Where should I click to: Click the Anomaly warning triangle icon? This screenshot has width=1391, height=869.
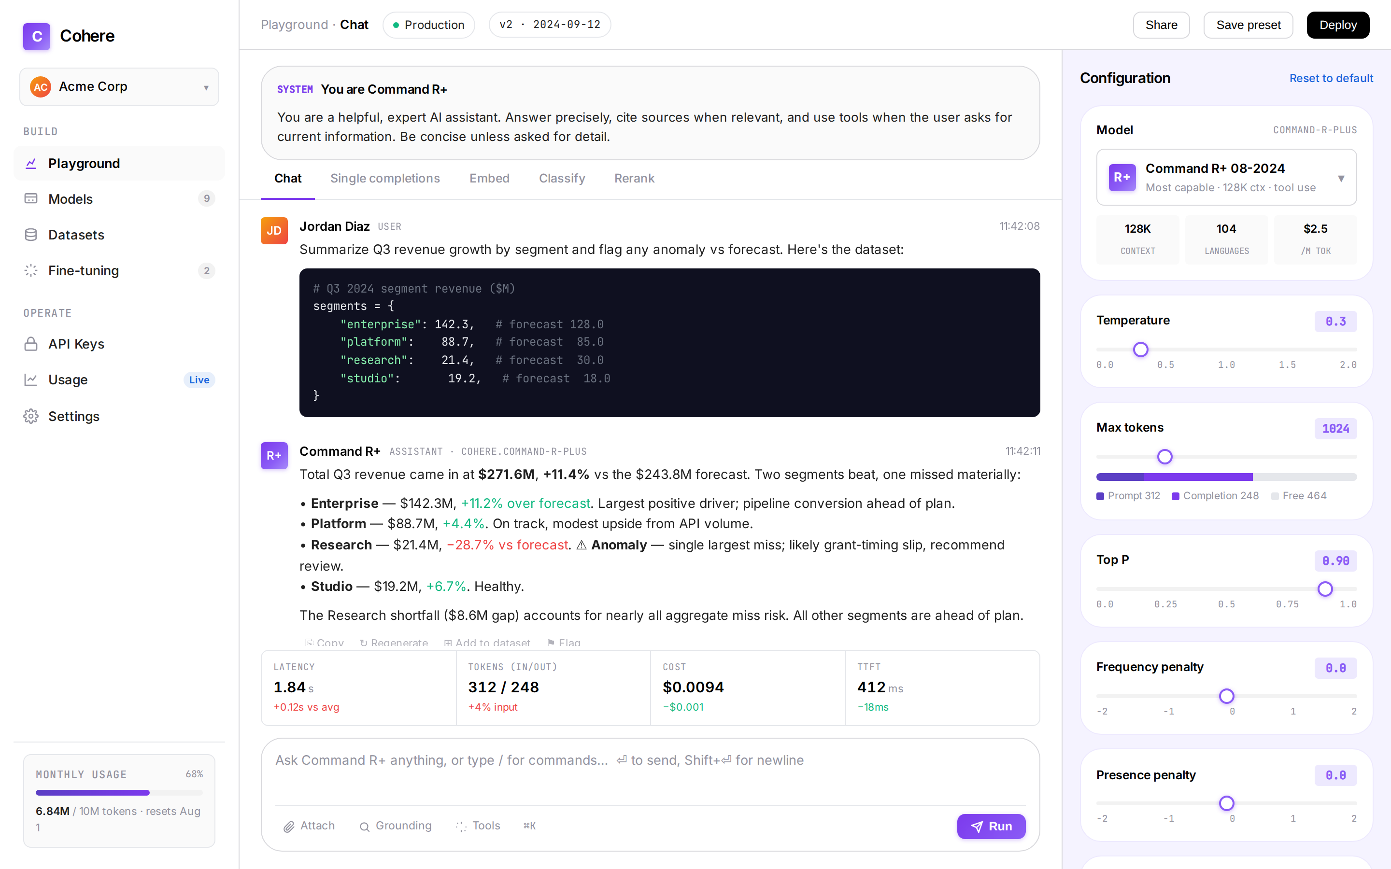582,545
